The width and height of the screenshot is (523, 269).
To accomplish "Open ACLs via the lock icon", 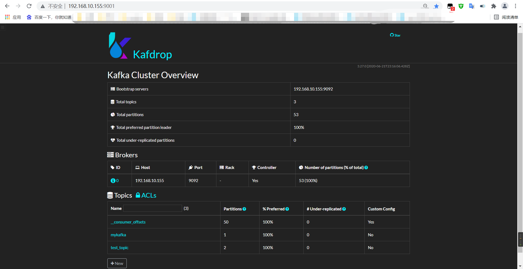I will click(138, 195).
